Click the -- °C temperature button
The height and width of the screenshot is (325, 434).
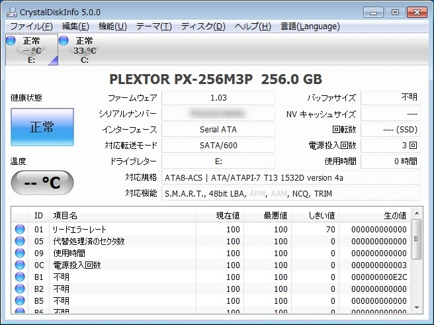pos(42,183)
